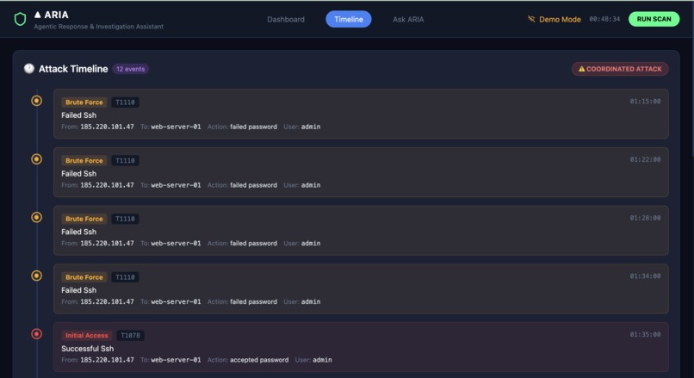Click the Brute Force tag on the 01:15:00 event
The width and height of the screenshot is (694, 378).
pos(84,102)
